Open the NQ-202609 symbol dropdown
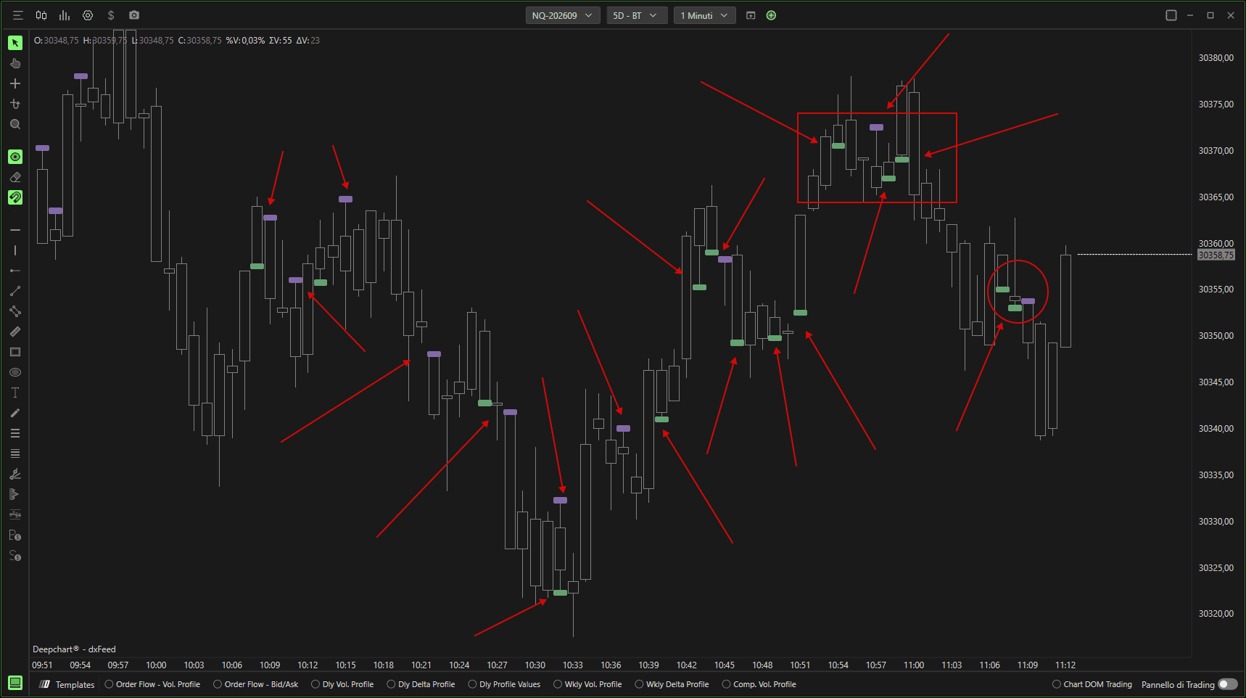1246x698 pixels. (563, 15)
